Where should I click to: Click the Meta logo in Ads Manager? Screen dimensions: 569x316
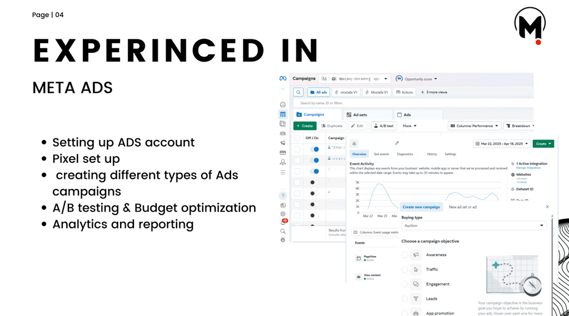click(283, 78)
